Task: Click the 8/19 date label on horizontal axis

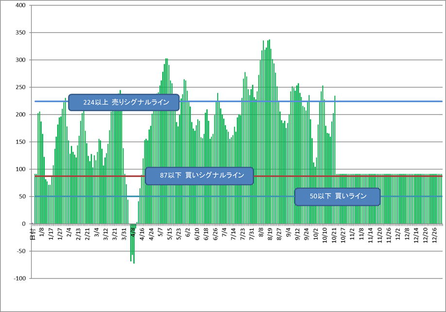Action: point(270,233)
